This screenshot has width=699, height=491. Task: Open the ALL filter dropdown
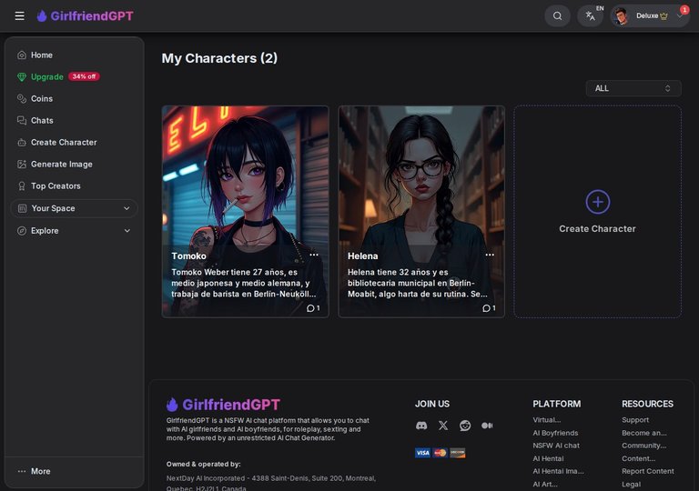(x=633, y=88)
